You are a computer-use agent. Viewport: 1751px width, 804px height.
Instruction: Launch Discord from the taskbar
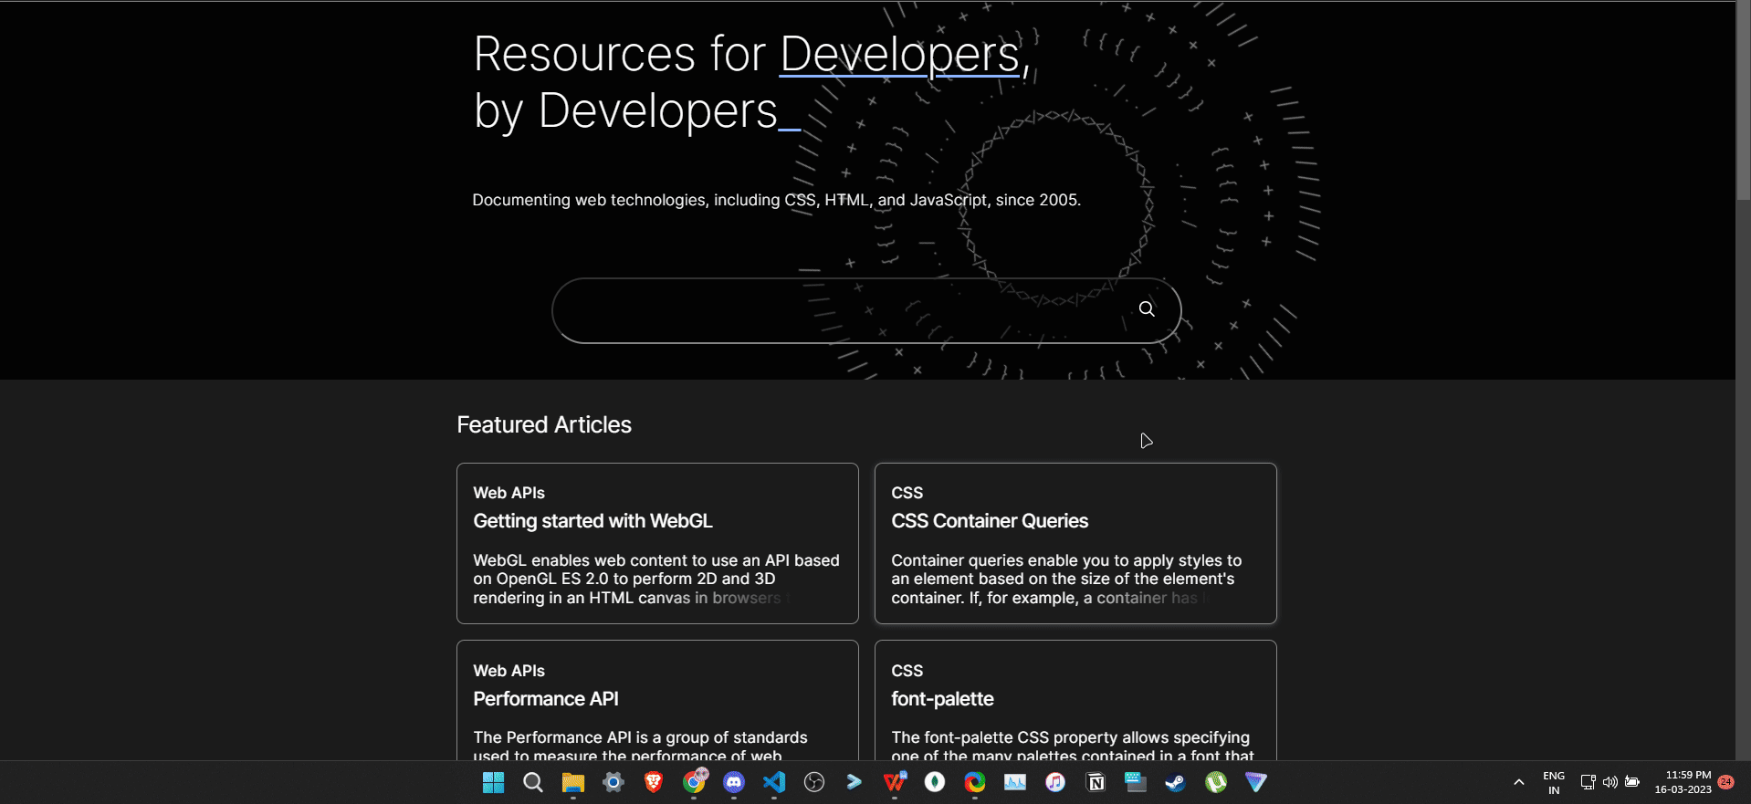tap(734, 782)
